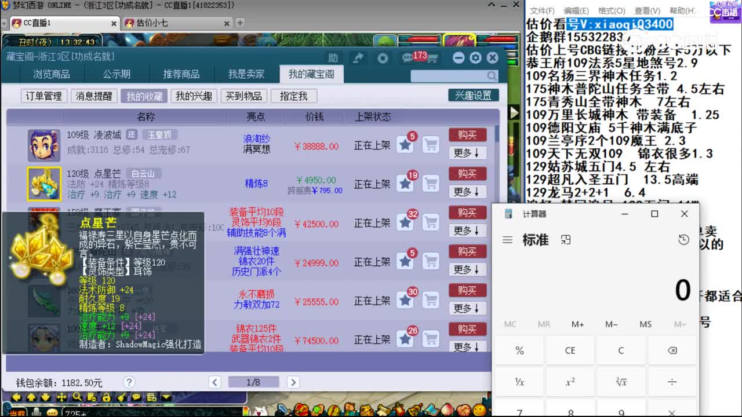The height and width of the screenshot is (417, 742).
Task: Cart icon on the ¥42500.00 row
Action: [x=431, y=222]
